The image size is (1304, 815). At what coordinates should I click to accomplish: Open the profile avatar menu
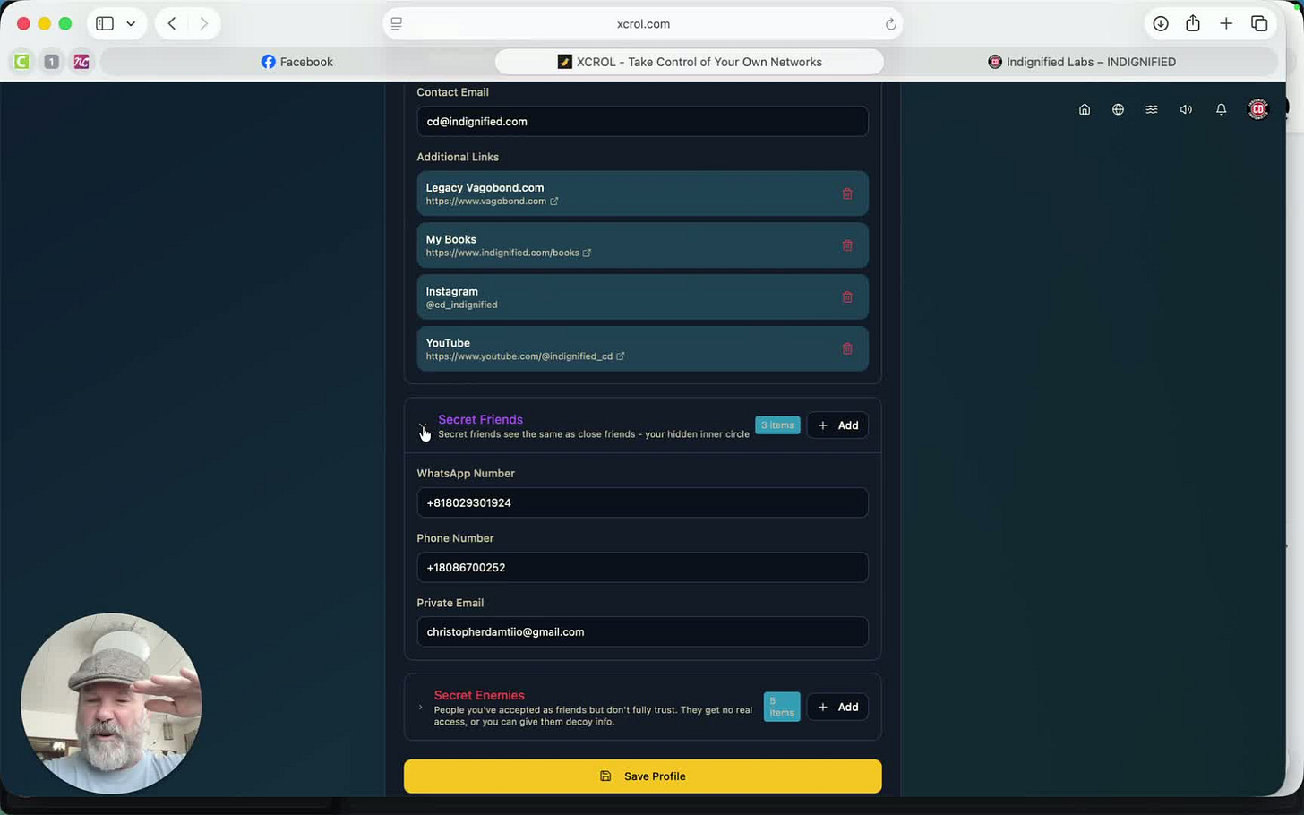click(1258, 109)
